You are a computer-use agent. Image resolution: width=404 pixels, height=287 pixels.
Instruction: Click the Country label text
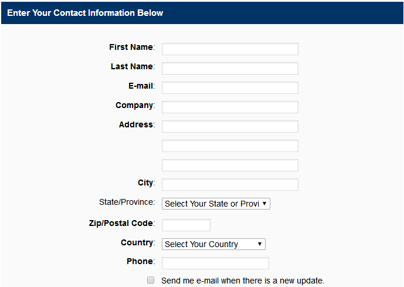click(137, 242)
